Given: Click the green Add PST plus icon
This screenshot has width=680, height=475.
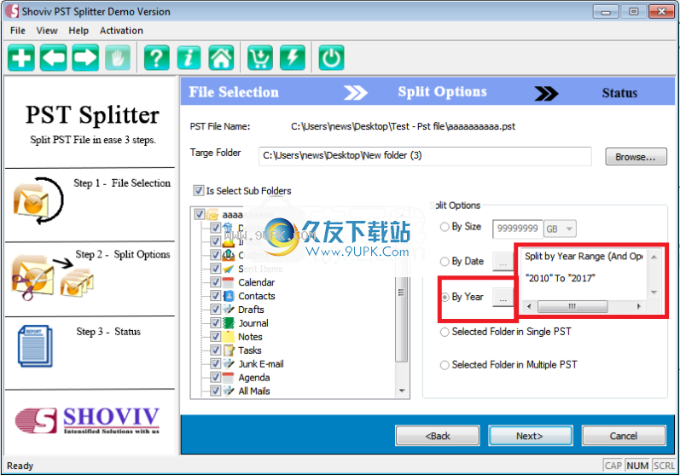Looking at the screenshot, I should (x=20, y=57).
